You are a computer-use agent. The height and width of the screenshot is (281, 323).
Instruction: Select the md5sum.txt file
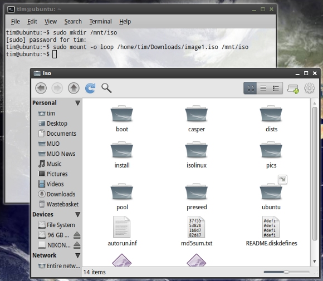197,231
